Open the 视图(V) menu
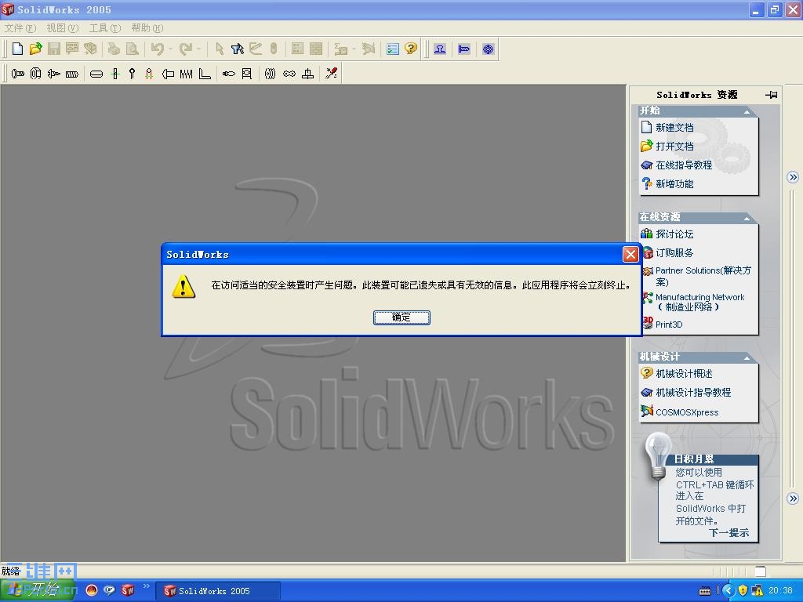The image size is (803, 602). 63,27
